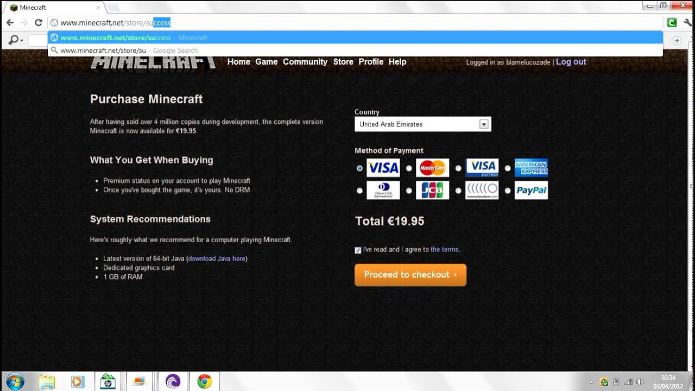Toggle the agree to the terms checkbox
Screen dimensions: 695x391
pyautogui.click(x=358, y=250)
